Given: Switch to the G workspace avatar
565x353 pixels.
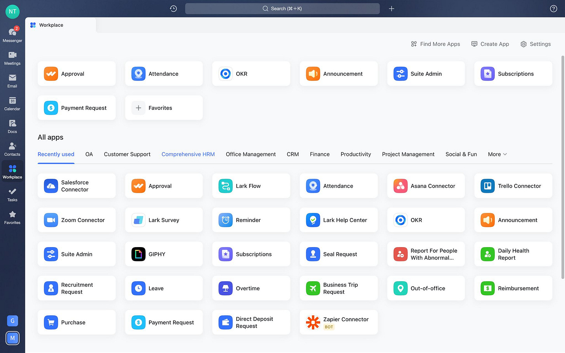Looking at the screenshot, I should pyautogui.click(x=12, y=321).
